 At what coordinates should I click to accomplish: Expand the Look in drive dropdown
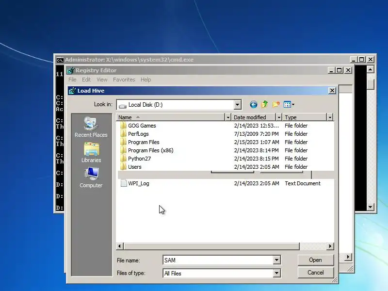point(237,105)
